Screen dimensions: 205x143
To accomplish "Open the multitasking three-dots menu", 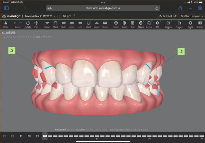I will (x=103, y=2).
